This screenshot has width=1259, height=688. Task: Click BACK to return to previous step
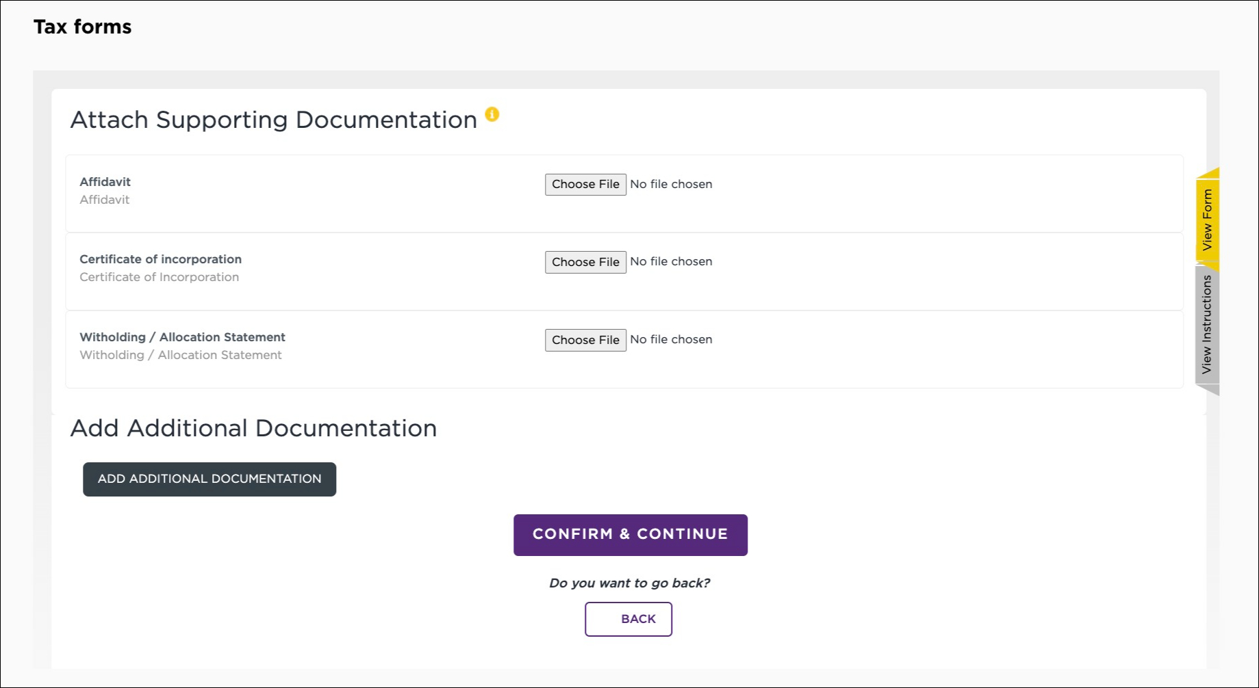point(628,618)
